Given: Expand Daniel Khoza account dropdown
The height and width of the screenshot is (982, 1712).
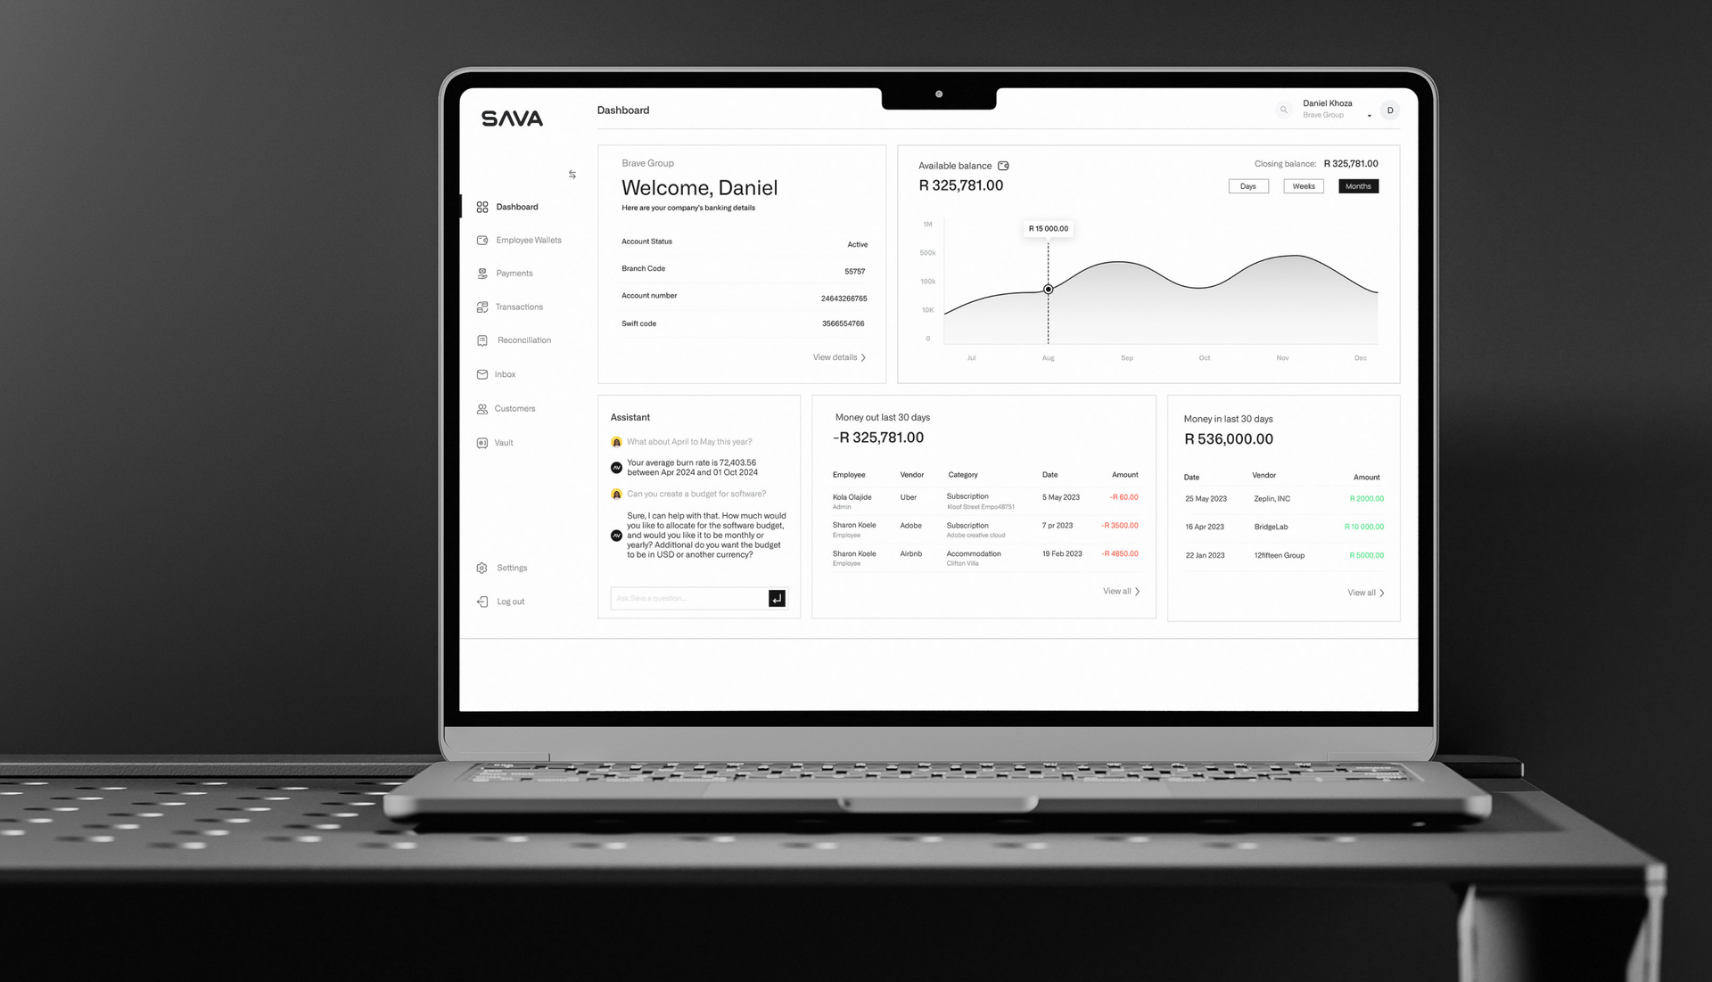Looking at the screenshot, I should pyautogui.click(x=1369, y=115).
